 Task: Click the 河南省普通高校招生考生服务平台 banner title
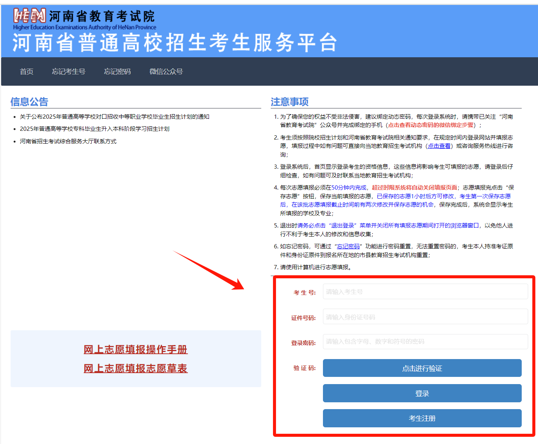[x=174, y=42]
